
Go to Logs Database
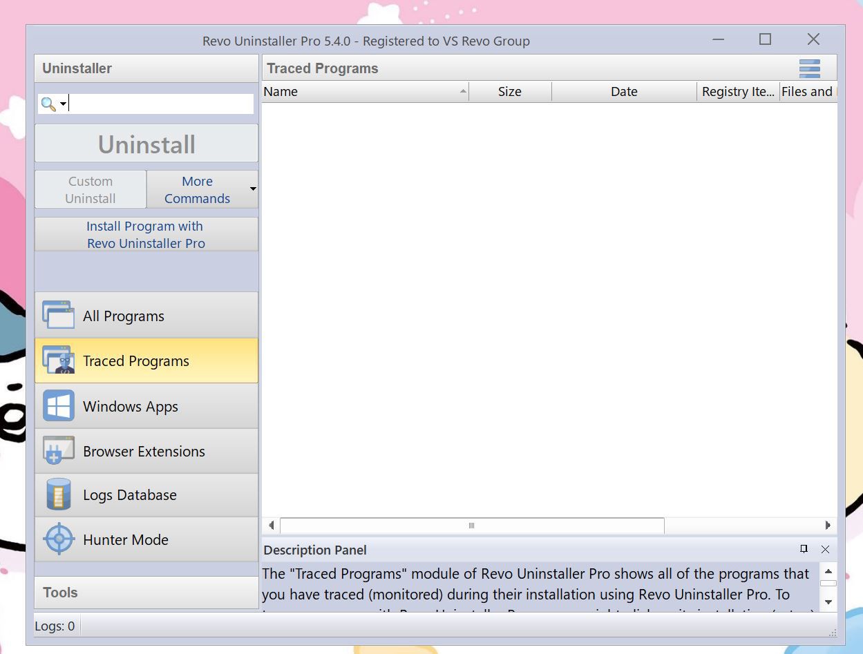146,495
